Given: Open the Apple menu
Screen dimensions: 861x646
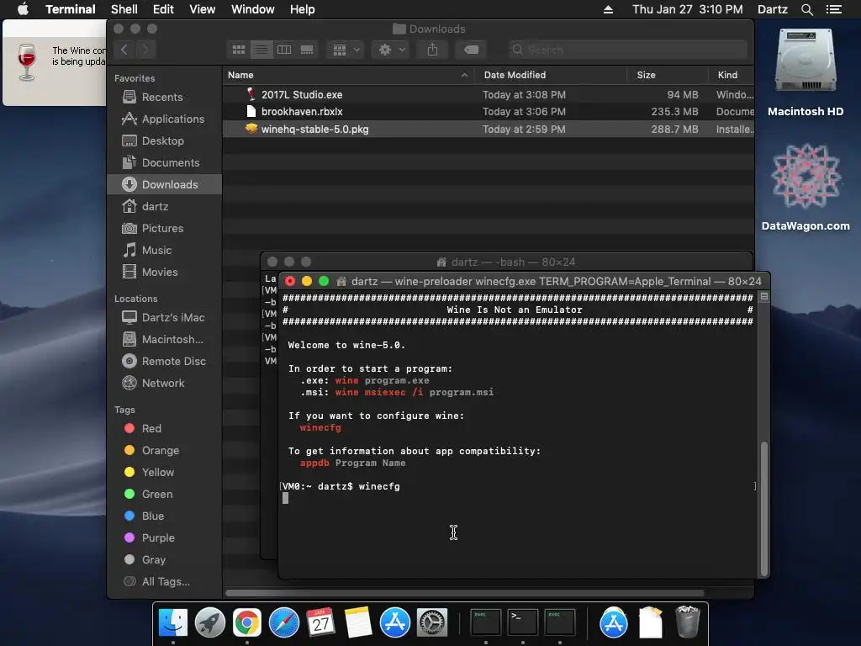Looking at the screenshot, I should (x=23, y=9).
